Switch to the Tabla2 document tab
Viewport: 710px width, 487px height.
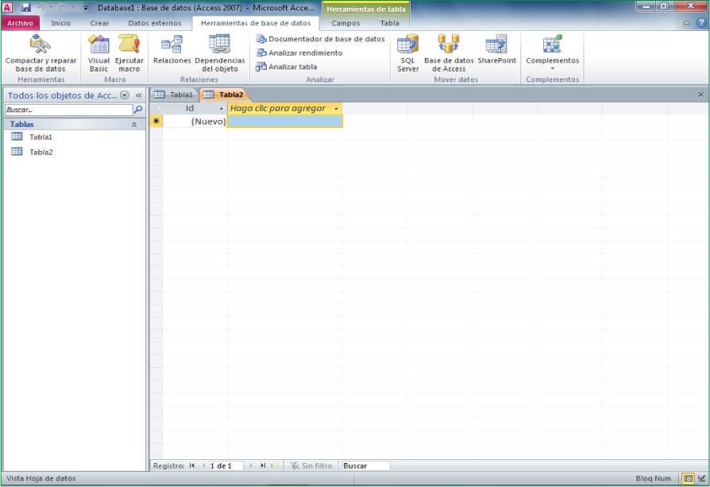224,95
